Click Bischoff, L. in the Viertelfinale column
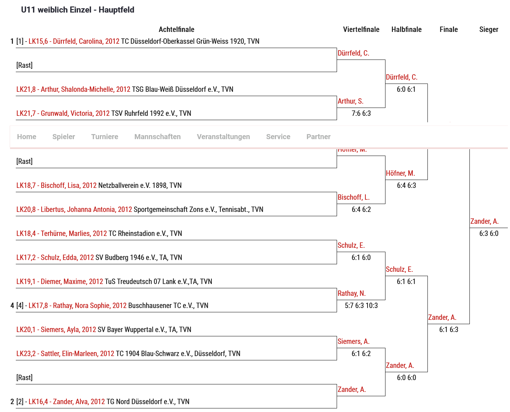 coord(354,197)
